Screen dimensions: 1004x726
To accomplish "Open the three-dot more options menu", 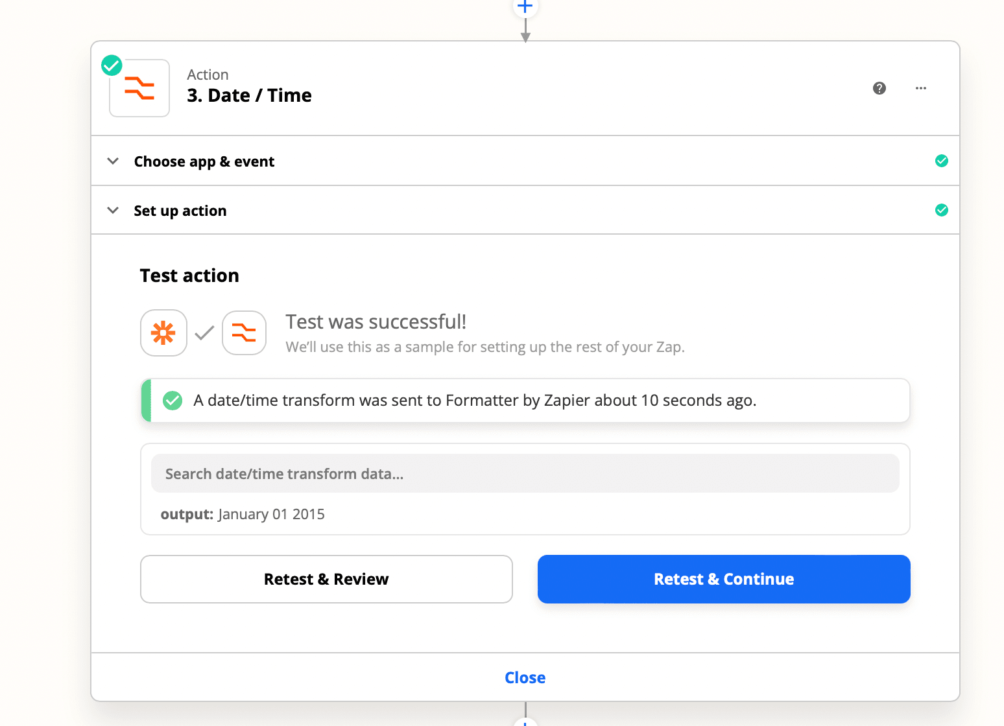I will click(x=921, y=88).
